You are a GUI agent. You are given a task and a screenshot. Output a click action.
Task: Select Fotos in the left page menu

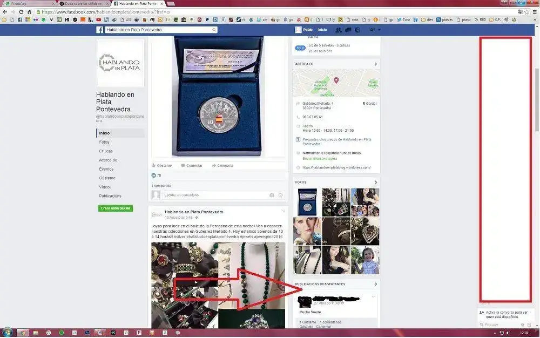(x=104, y=142)
